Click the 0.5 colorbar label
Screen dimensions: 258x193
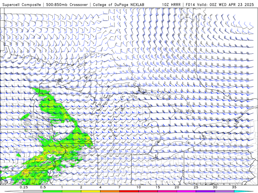[43, 187]
